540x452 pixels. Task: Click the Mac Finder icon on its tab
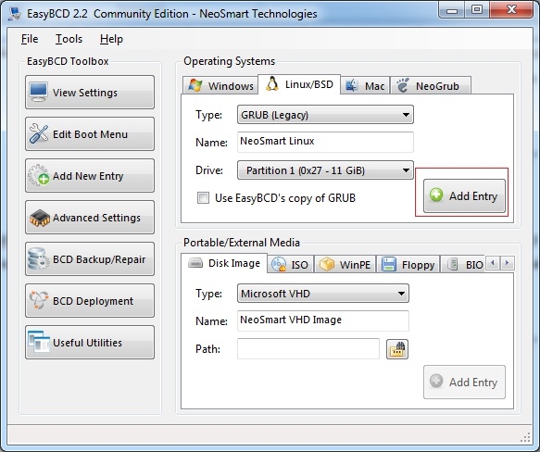click(x=352, y=85)
